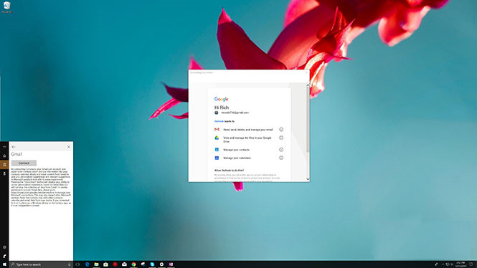Go back using the Cortana panel arrow
Image resolution: width=477 pixels, height=268 pixels.
[14, 147]
